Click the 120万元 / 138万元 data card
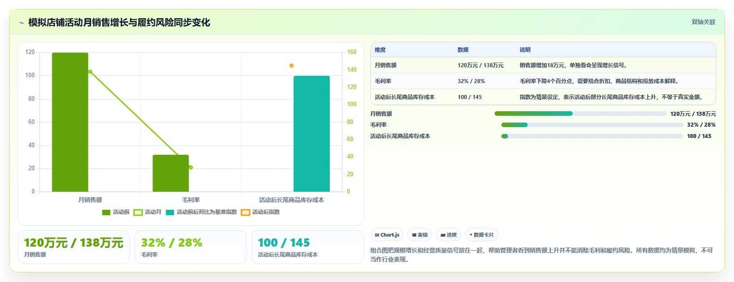Image resolution: width=734 pixels, height=282 pixels. 74,247
